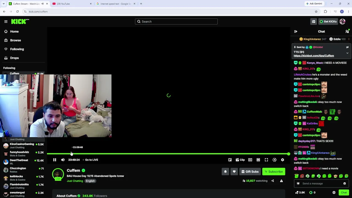View the 3.8K channel points balance

[x=300, y=193]
